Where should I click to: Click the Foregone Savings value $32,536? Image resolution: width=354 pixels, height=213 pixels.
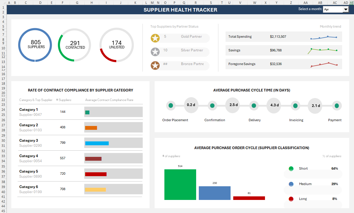[276, 64]
